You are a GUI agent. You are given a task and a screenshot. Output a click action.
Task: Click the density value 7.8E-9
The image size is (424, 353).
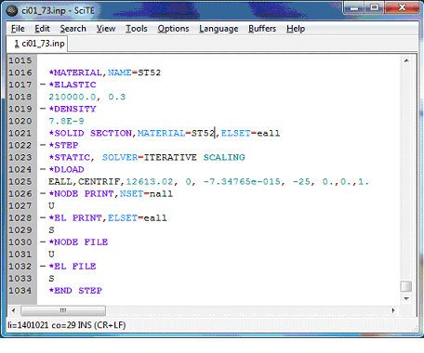pyautogui.click(x=66, y=121)
